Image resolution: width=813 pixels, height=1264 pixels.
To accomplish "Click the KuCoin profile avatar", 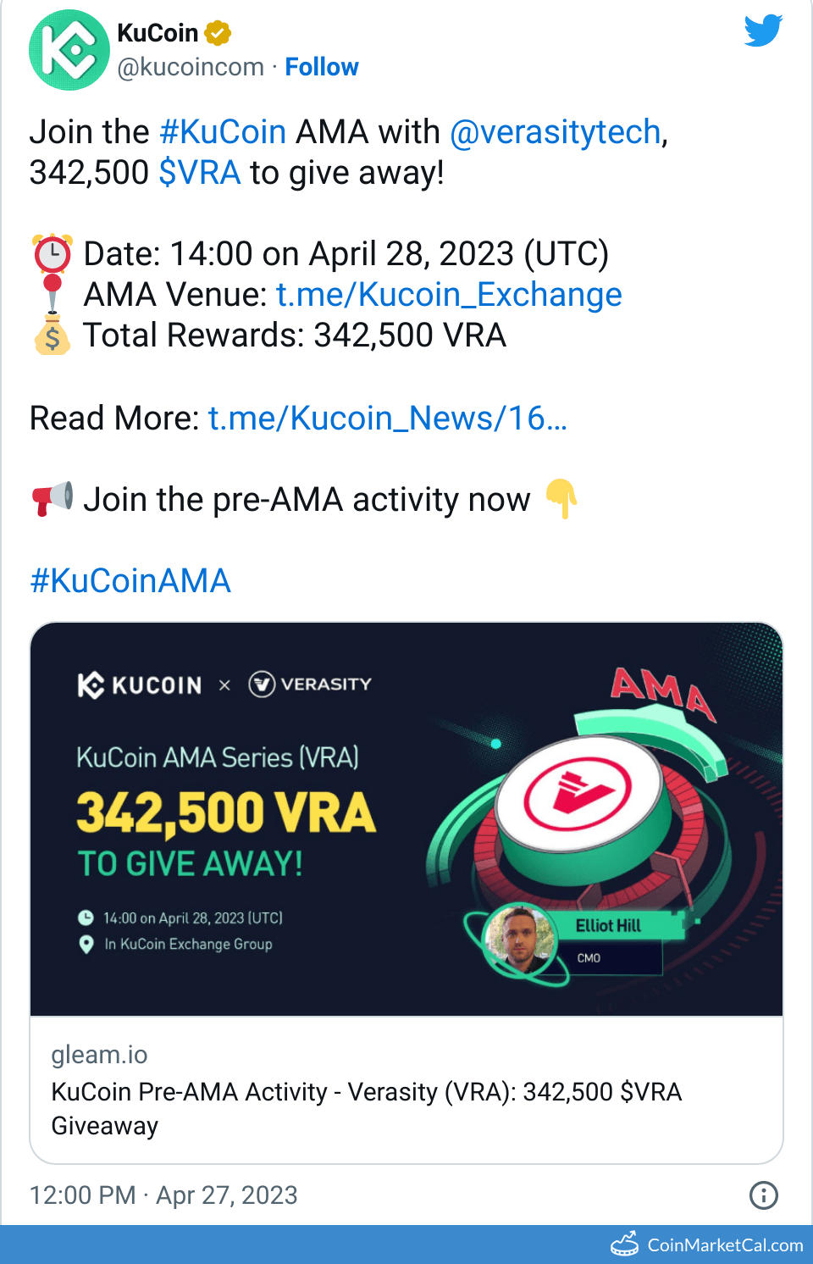I will coord(69,49).
